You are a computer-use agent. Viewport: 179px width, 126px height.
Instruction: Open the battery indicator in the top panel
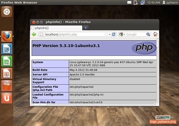pos(136,2)
